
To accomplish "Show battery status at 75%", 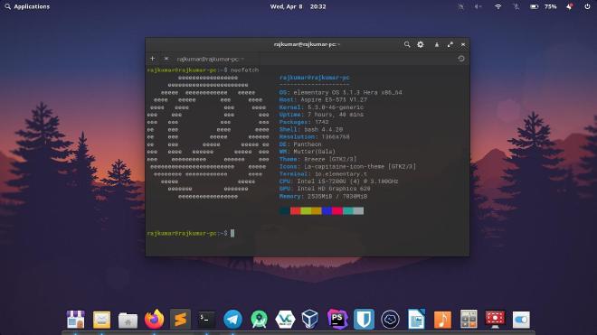I will coord(544,6).
